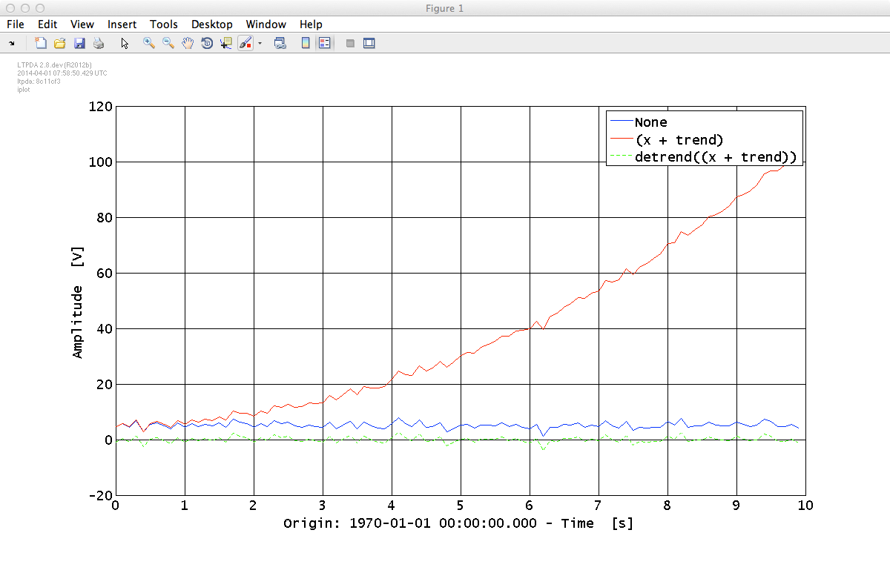The width and height of the screenshot is (890, 573).
Task: Insert a colorbar using the toolbar icon
Action: [305, 44]
